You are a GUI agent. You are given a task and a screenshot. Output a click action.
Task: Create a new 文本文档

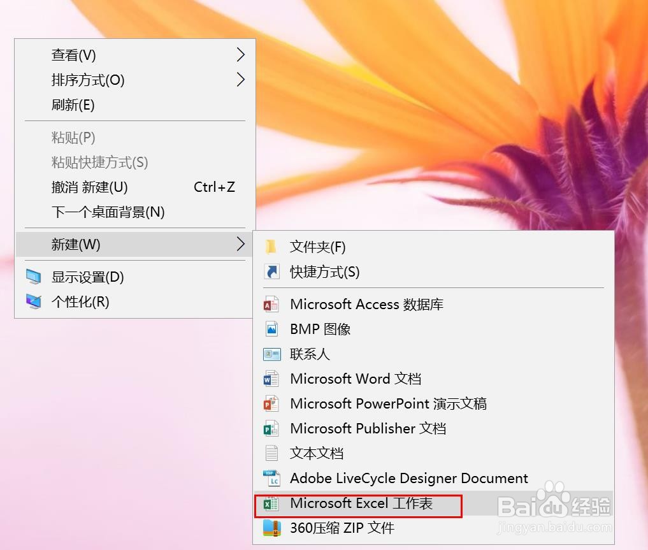coord(433,453)
